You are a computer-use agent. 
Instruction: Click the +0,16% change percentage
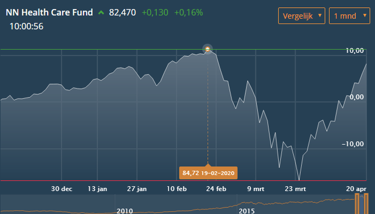click(189, 13)
